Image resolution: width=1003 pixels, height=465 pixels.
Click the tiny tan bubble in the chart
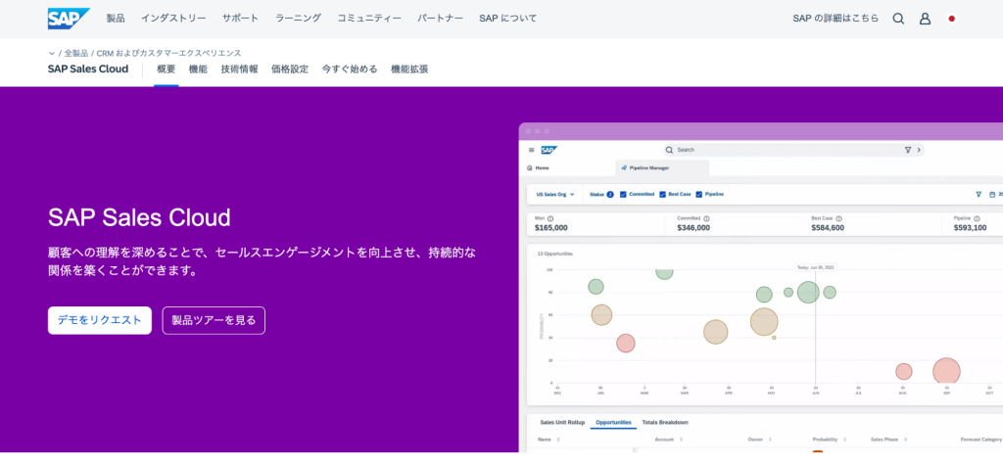click(x=774, y=337)
